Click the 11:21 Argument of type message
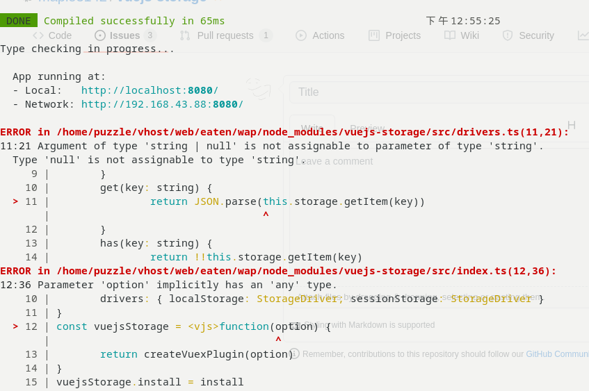This screenshot has height=391, width=589. tap(272, 146)
